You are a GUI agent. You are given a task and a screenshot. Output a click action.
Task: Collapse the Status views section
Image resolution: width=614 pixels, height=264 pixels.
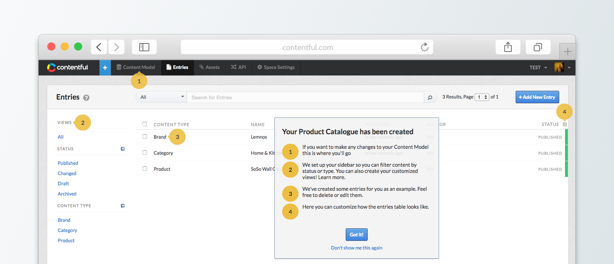(123, 149)
